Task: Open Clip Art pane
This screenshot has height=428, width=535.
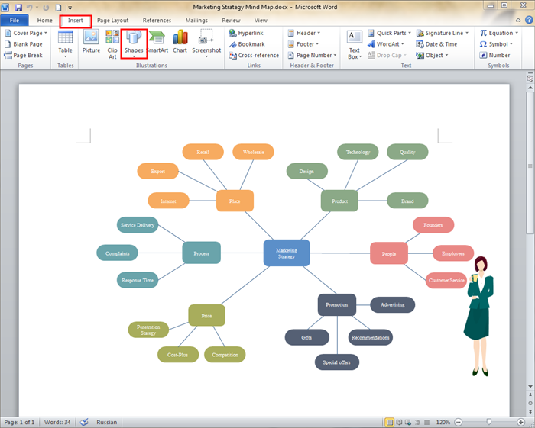Action: [x=112, y=42]
